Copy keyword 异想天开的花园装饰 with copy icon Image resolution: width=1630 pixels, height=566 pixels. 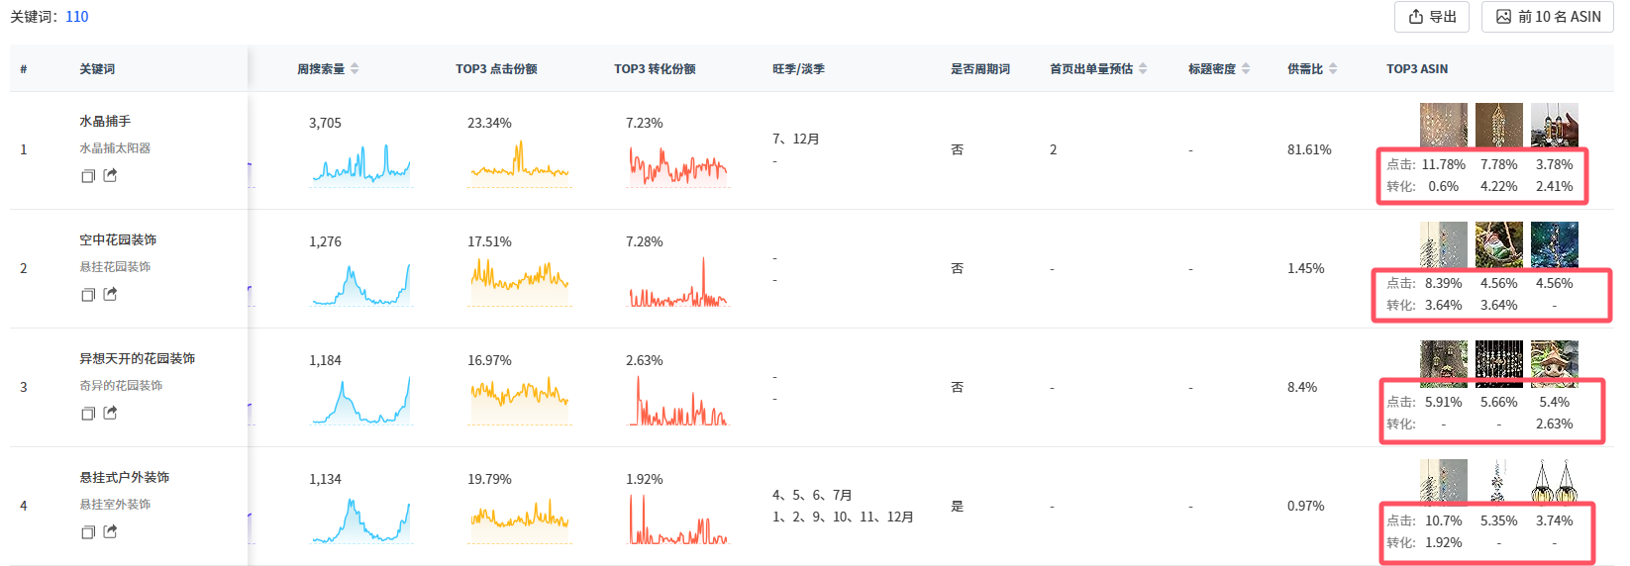click(88, 414)
